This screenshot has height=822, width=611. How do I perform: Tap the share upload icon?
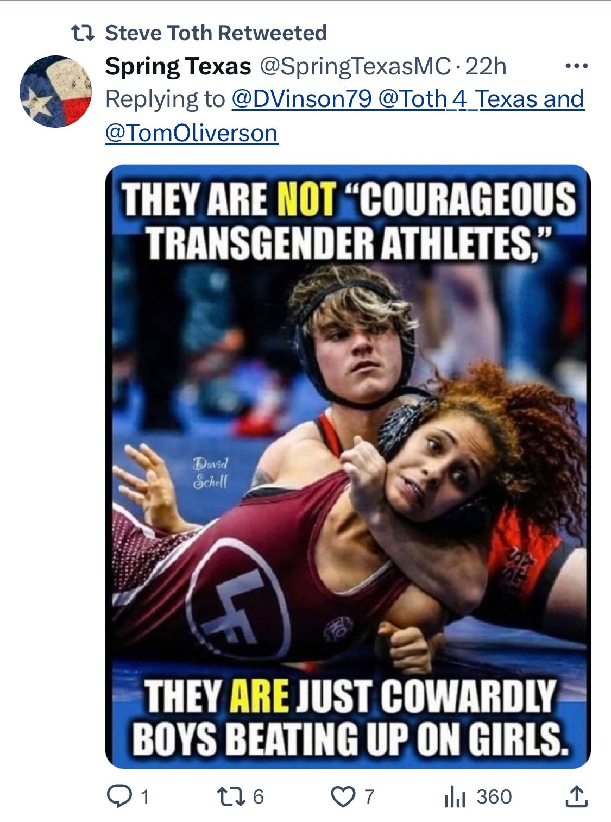pyautogui.click(x=576, y=796)
